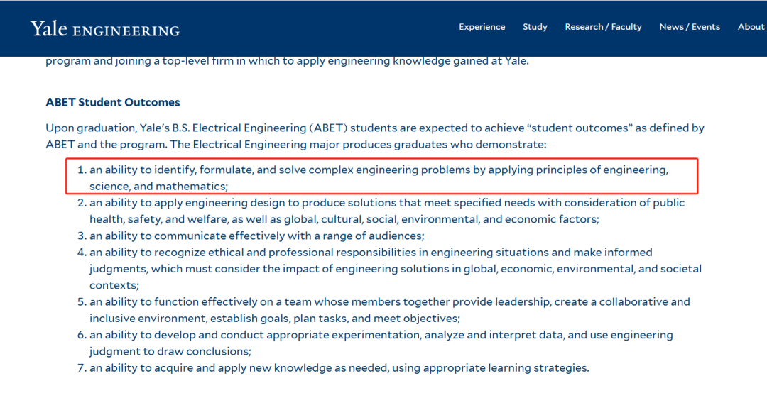
Task: Open the Experience menu
Action: (x=482, y=27)
